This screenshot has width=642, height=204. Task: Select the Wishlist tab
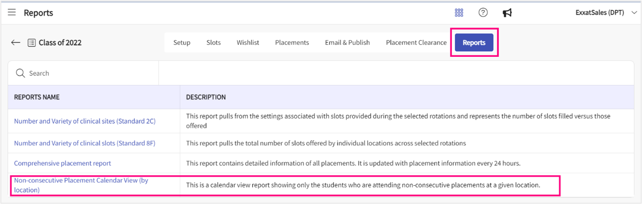[x=248, y=42]
